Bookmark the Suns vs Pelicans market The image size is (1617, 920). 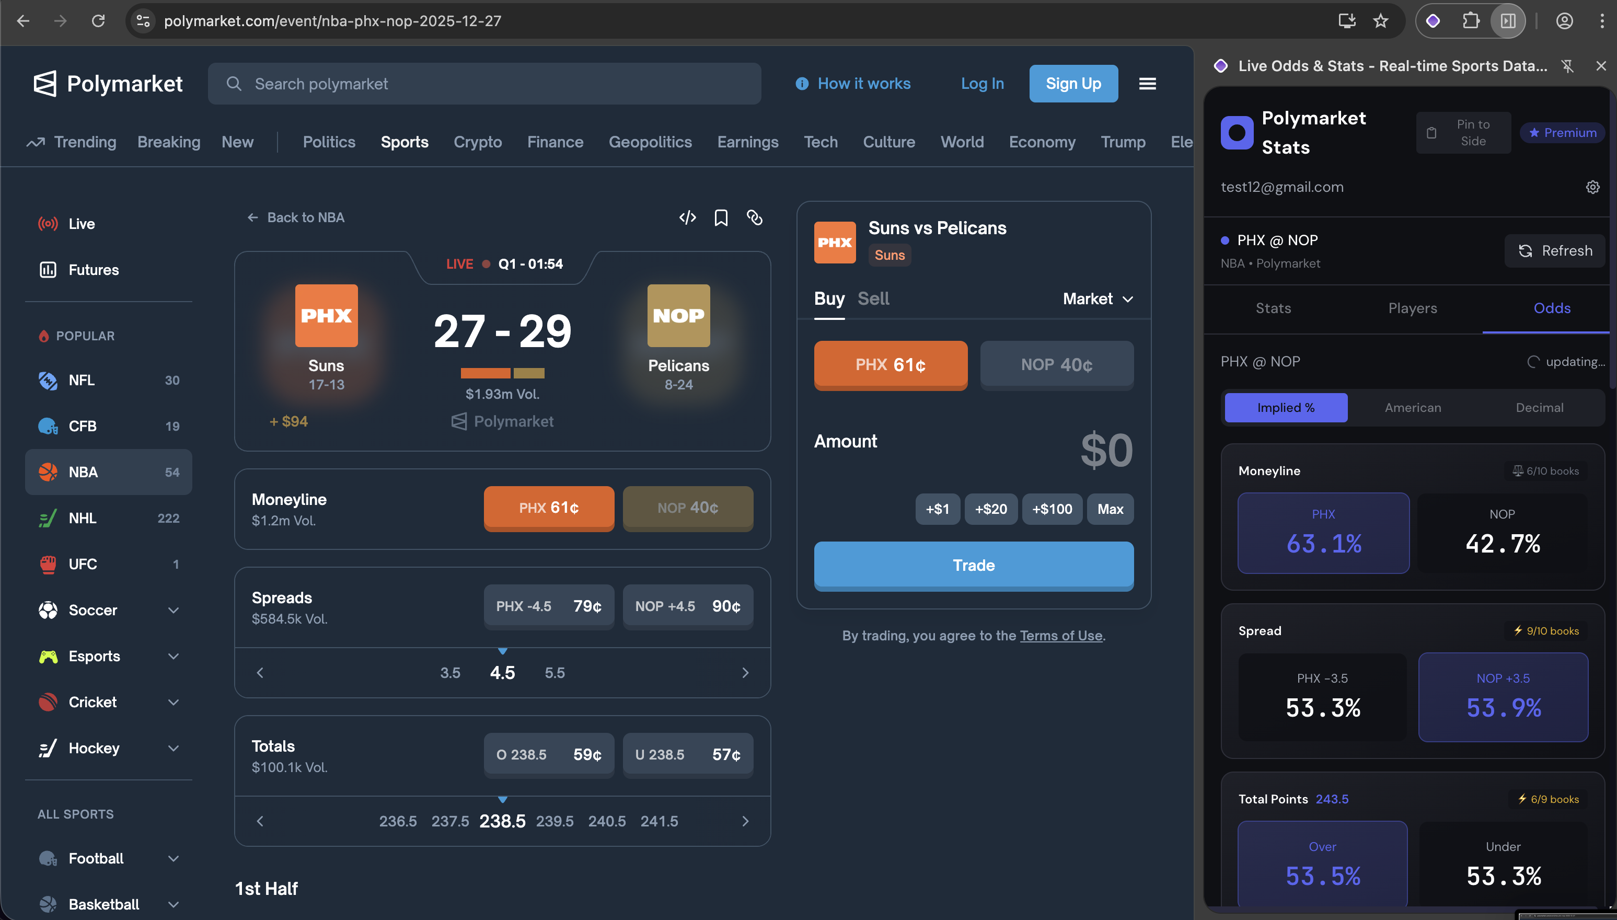tap(721, 217)
